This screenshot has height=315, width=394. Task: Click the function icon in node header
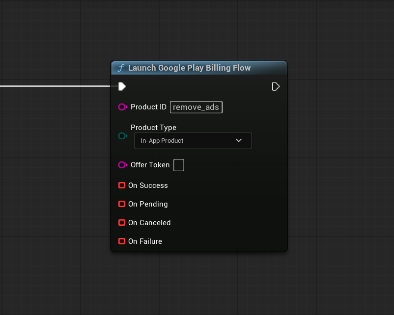click(x=121, y=68)
